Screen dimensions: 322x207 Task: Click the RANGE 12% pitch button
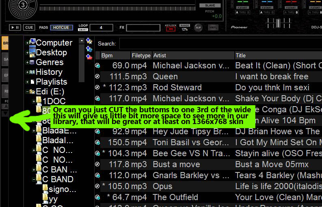click(x=184, y=28)
